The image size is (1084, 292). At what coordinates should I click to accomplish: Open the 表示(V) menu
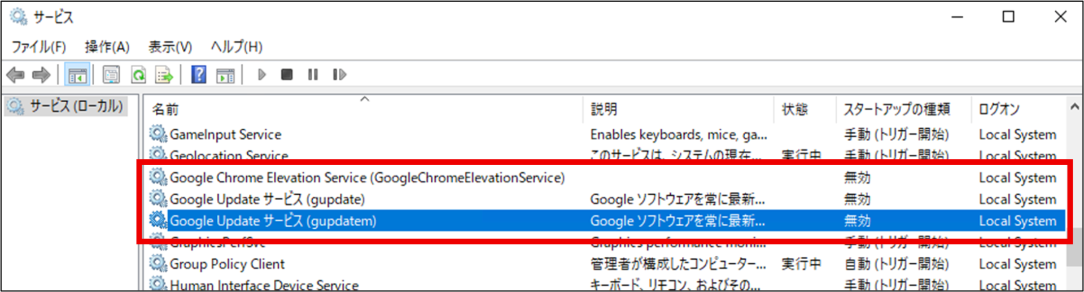(x=170, y=47)
